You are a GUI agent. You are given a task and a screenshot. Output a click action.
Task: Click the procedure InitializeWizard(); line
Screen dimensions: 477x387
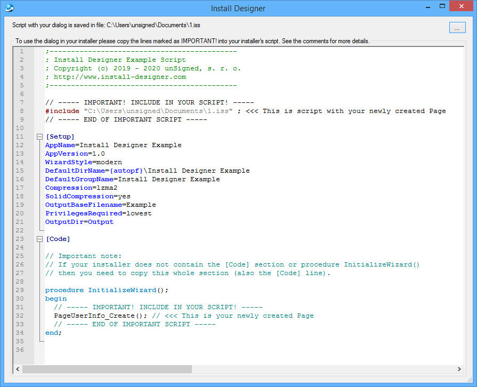(x=107, y=290)
